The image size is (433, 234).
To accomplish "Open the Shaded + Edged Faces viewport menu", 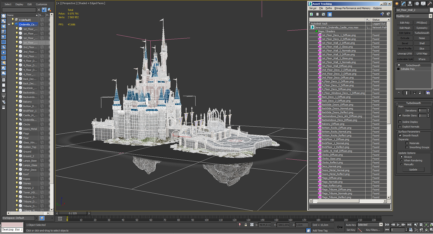I will click(x=91, y=3).
